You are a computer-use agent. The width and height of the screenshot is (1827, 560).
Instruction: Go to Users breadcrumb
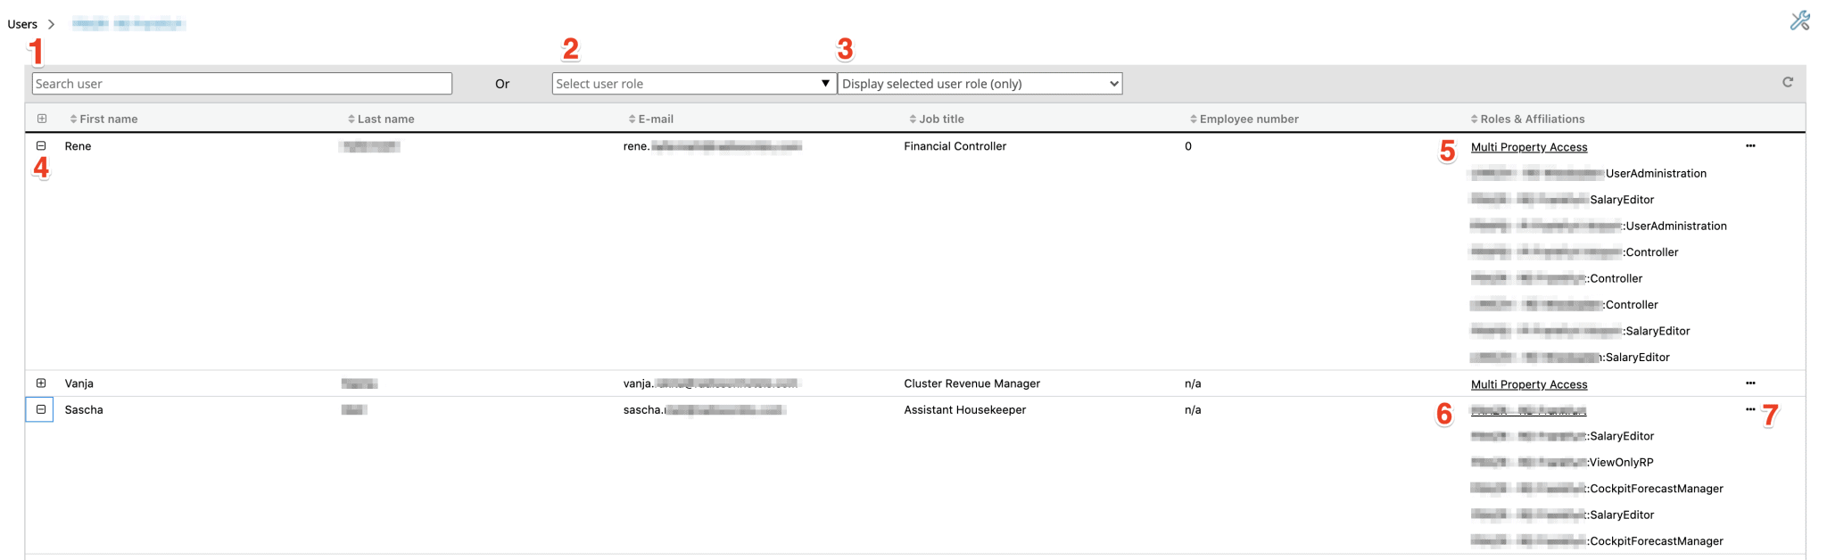coord(22,24)
